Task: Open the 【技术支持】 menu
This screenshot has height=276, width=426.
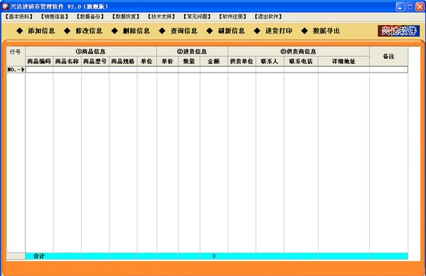Action: 161,16
